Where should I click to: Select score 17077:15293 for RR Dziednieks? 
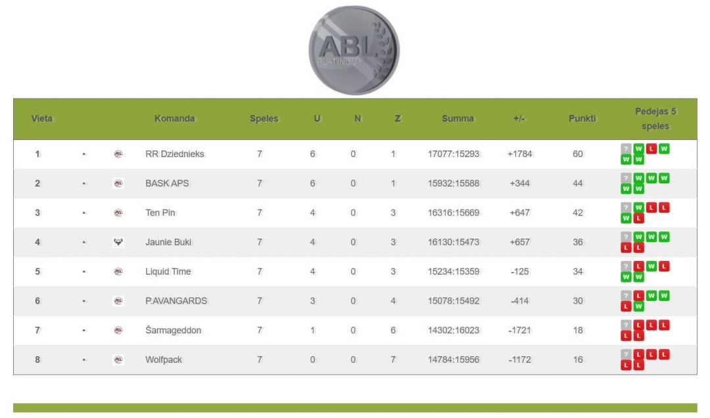point(453,154)
